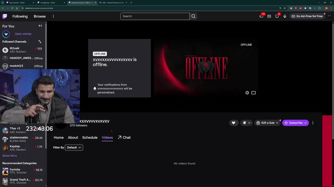Open the Get Bits diamond icon
Viewport: 334px width, 187px height.
click(285, 16)
